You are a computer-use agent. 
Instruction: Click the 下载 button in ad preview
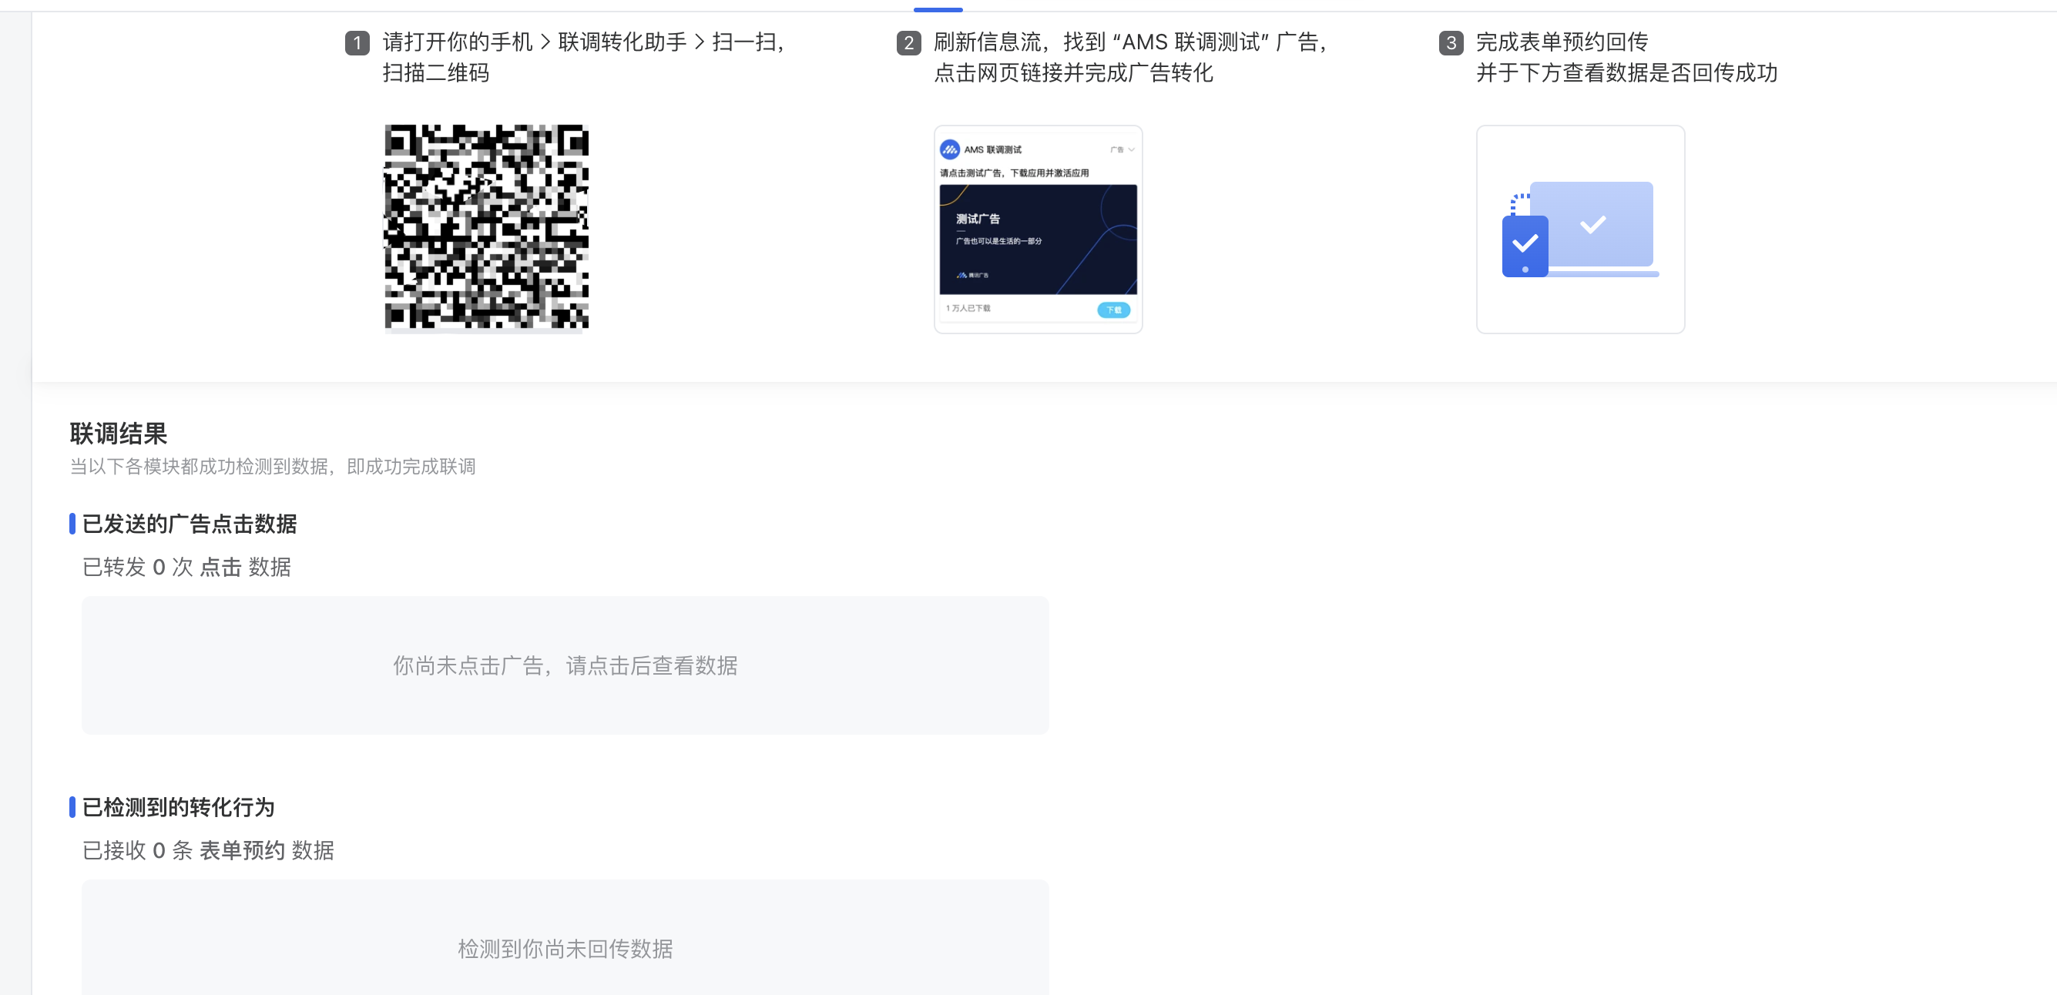(x=1113, y=310)
